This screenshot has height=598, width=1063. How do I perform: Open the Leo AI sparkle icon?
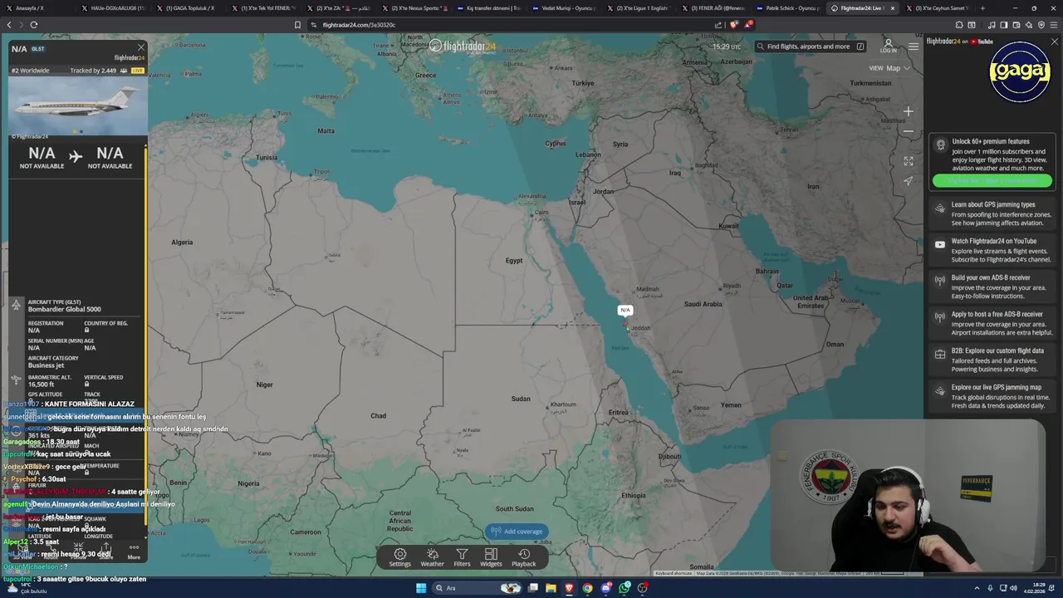pyautogui.click(x=1029, y=25)
